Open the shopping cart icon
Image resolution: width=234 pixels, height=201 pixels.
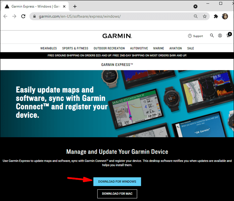coord(229,35)
